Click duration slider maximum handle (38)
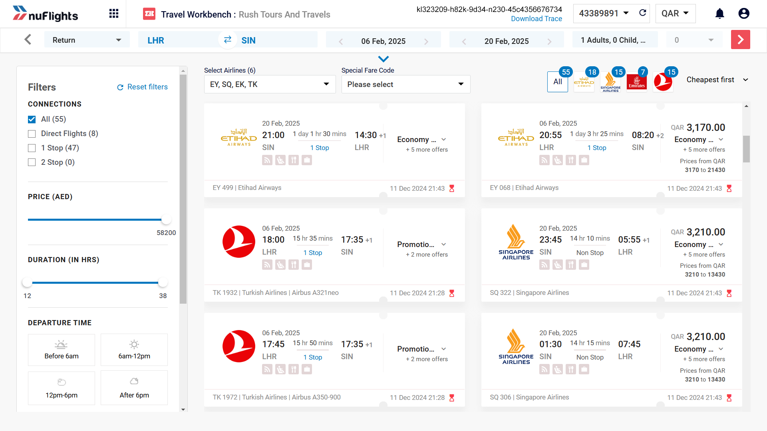The height and width of the screenshot is (431, 767). 163,283
